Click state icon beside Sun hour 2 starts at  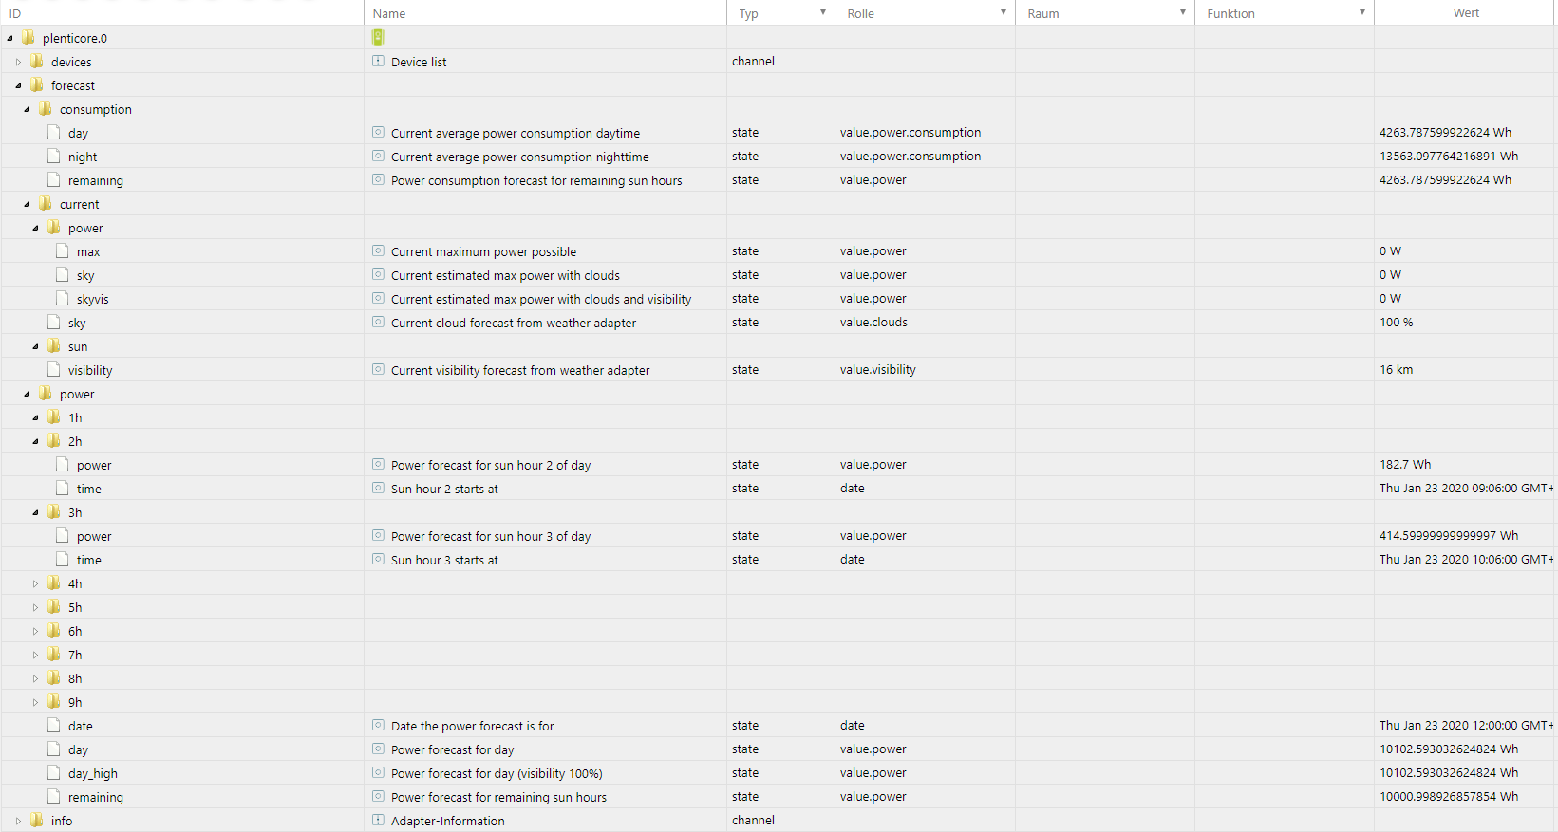(378, 488)
